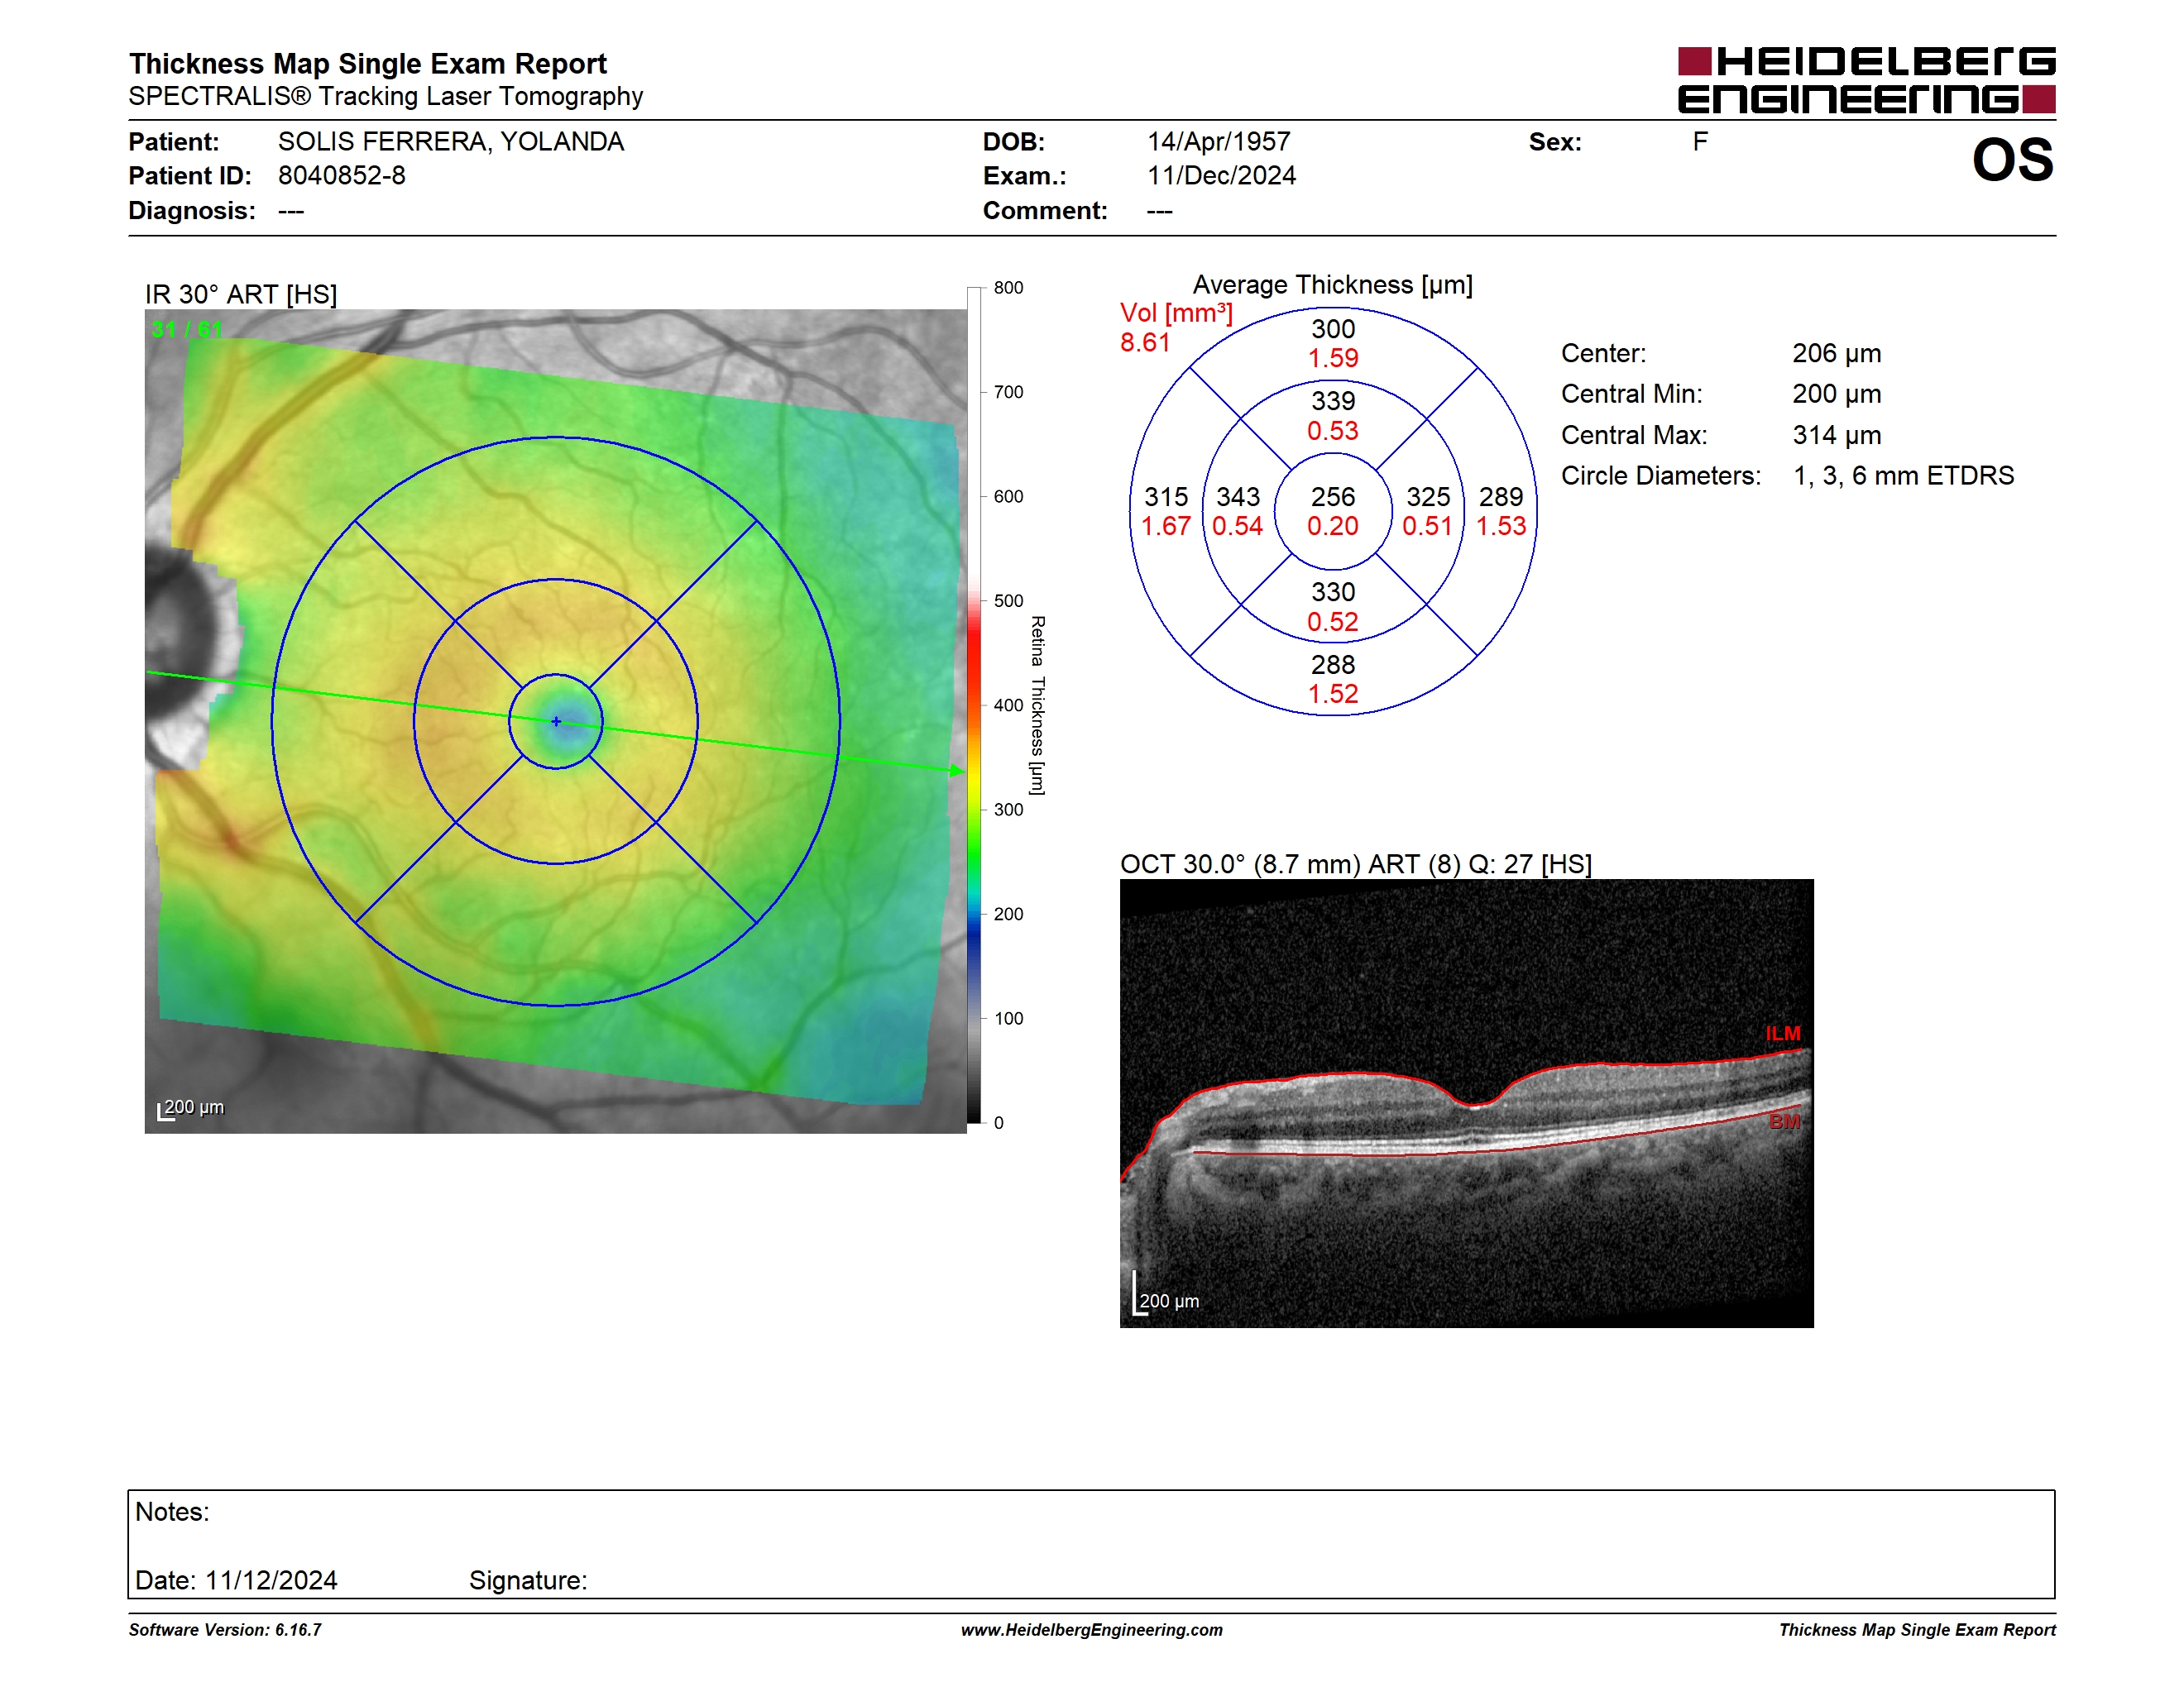Click the red BM layer label

click(x=1784, y=1121)
